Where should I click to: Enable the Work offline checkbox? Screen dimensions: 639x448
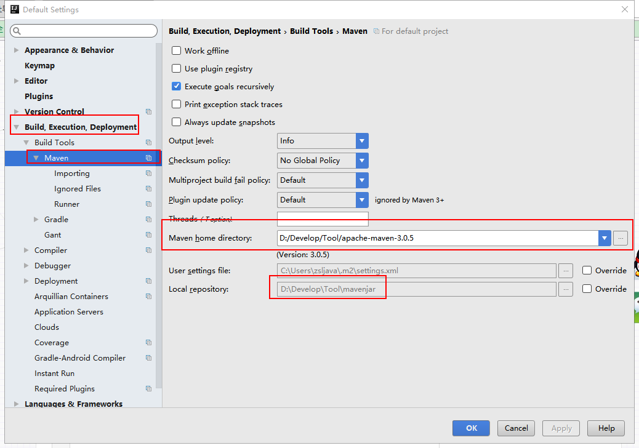[177, 50]
